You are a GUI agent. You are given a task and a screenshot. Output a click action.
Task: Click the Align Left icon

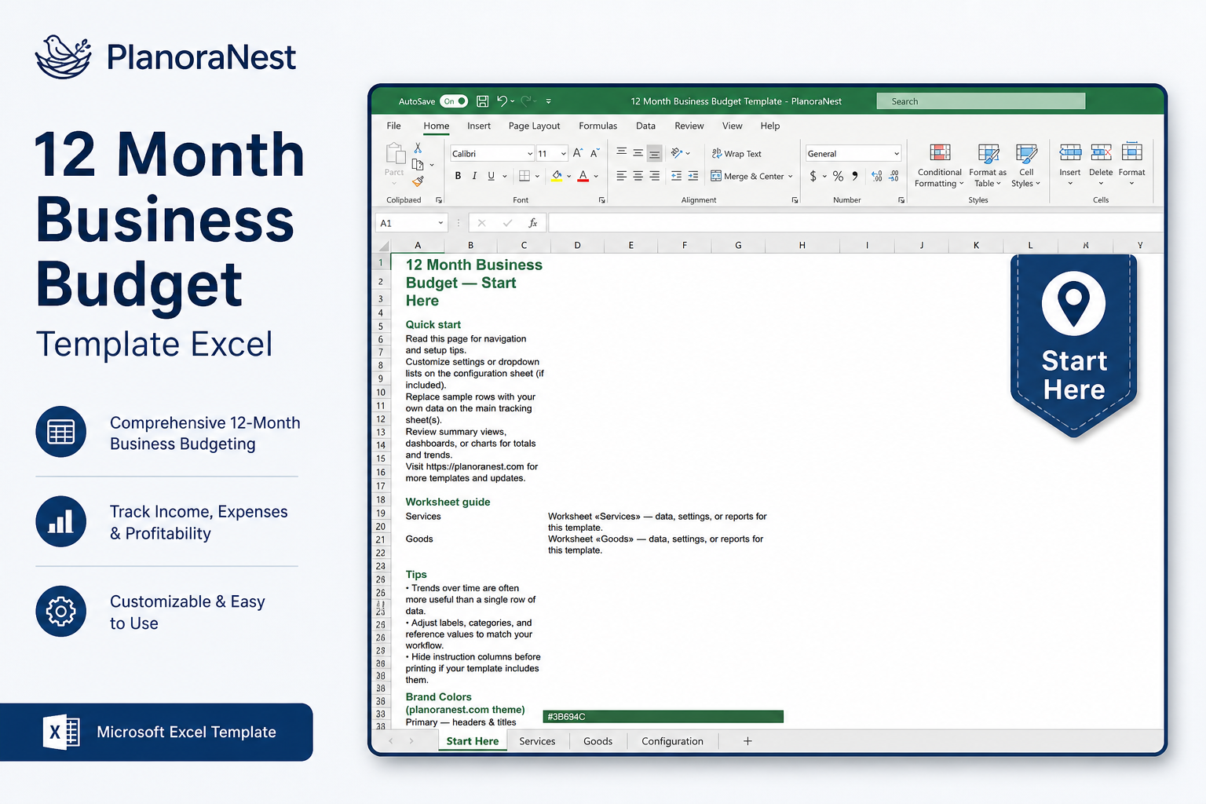coord(621,176)
